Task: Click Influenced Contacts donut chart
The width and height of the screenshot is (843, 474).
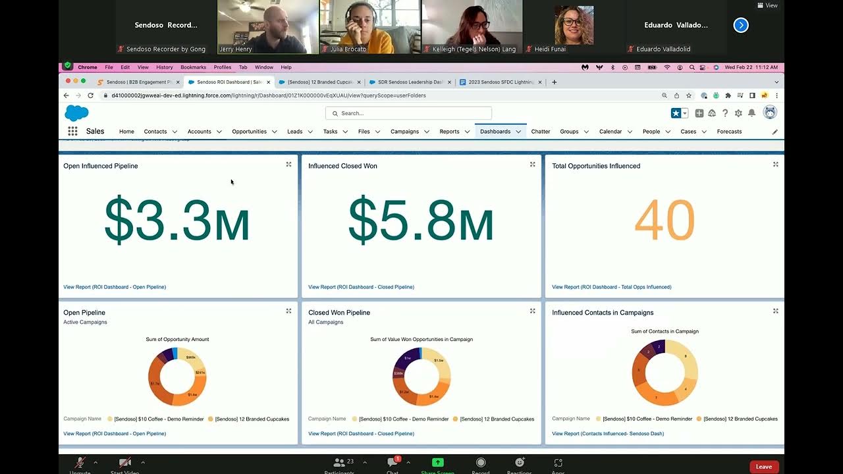Action: click(x=665, y=373)
